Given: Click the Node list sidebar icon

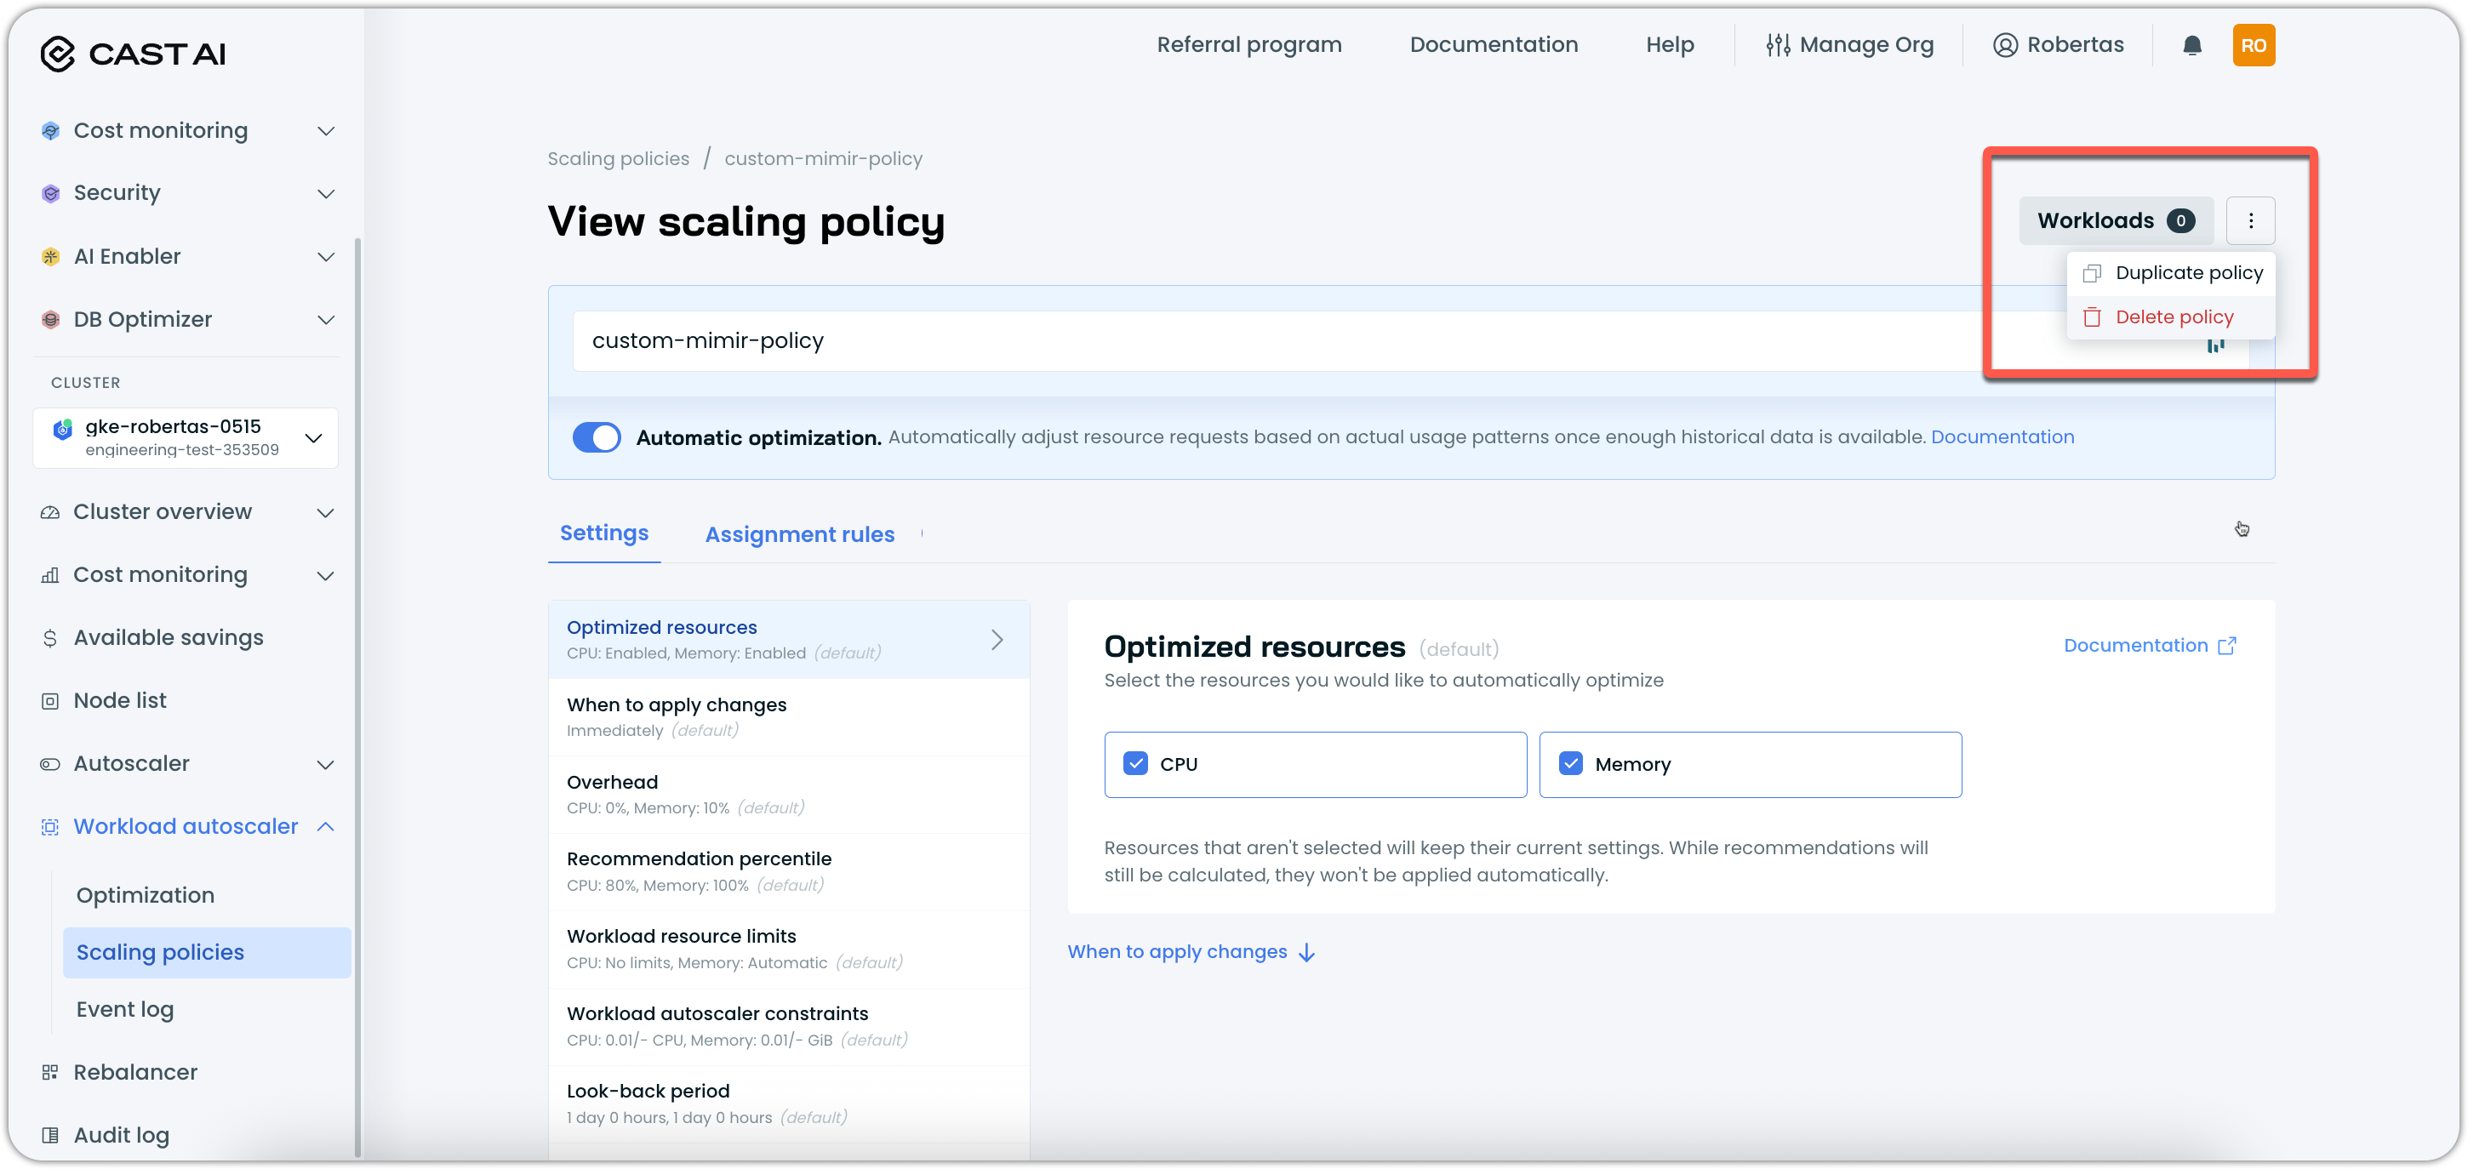Looking at the screenshot, I should [50, 700].
